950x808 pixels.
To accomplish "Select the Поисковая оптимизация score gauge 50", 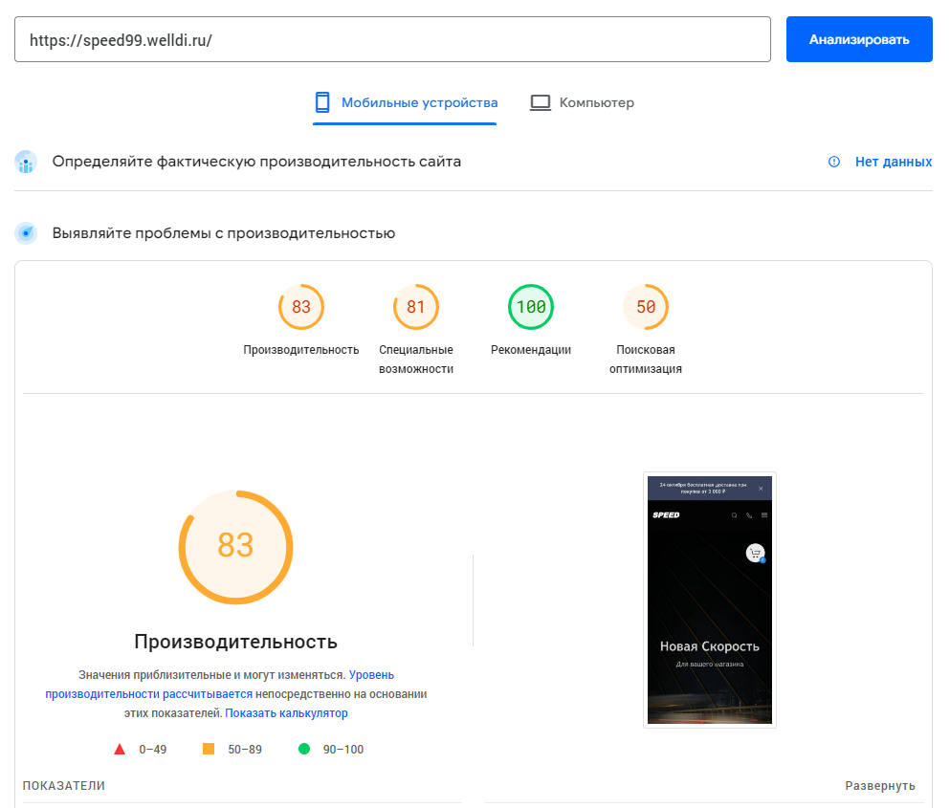I will pyautogui.click(x=646, y=308).
